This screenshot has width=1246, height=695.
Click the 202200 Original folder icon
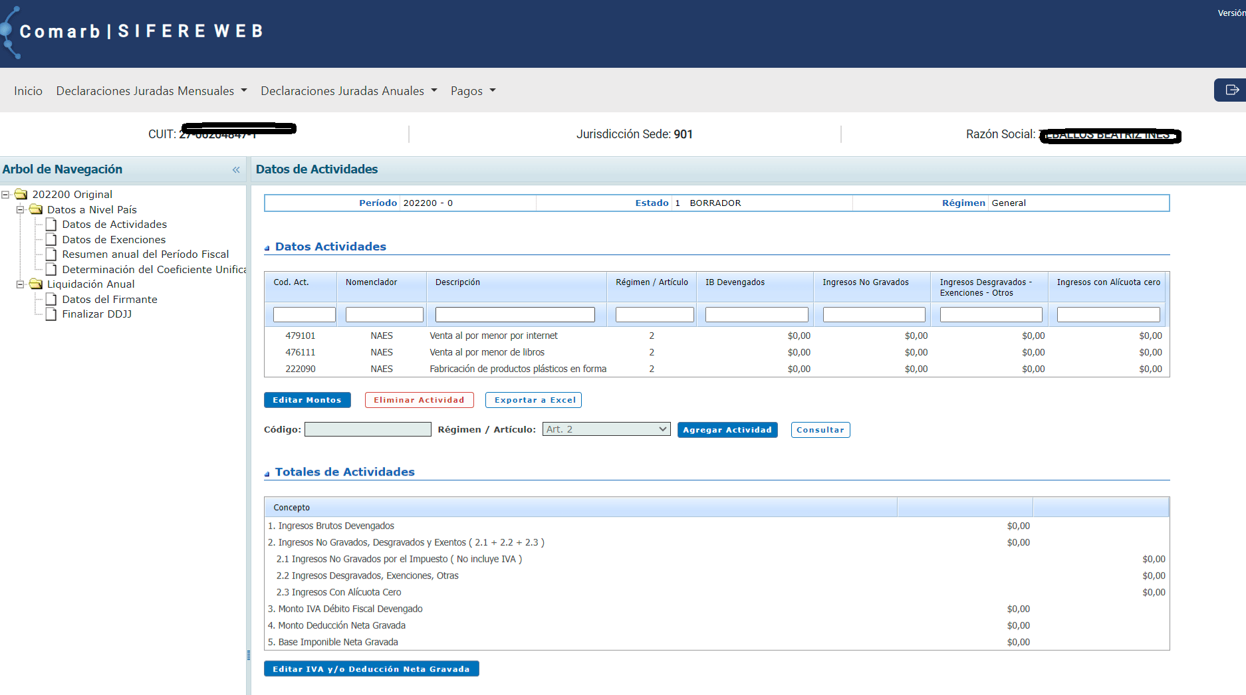click(21, 194)
